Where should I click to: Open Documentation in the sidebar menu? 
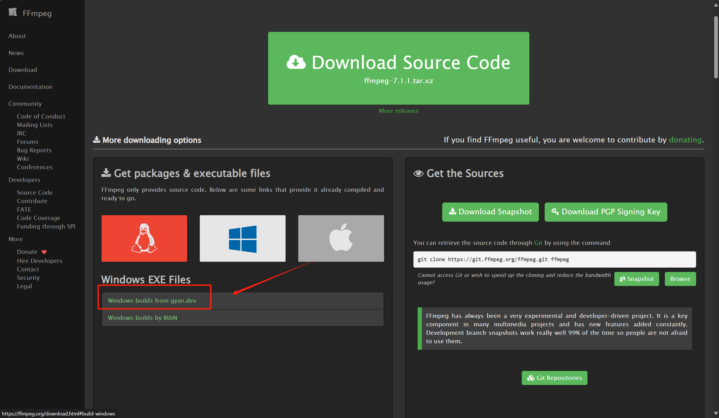[30, 87]
